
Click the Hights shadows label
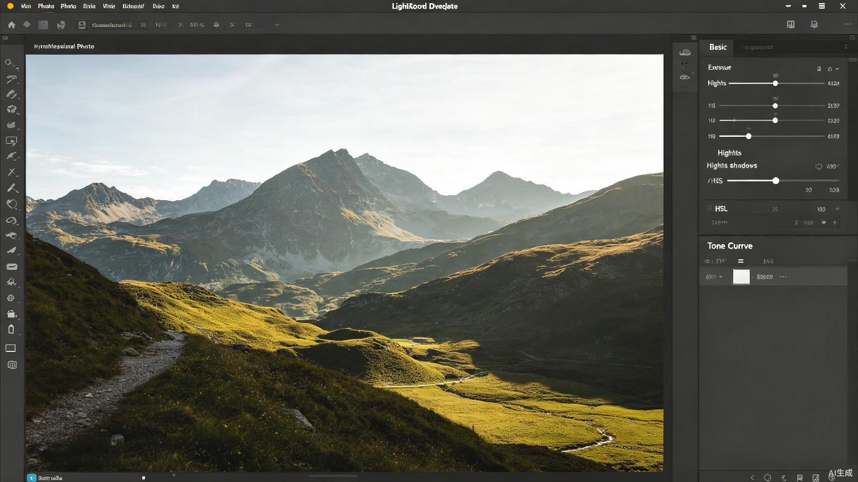pyautogui.click(x=732, y=166)
